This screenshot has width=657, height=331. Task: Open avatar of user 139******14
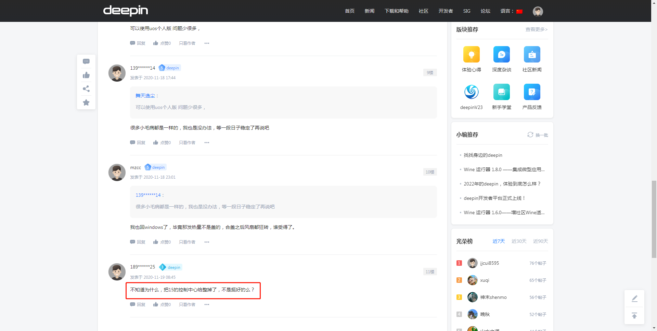117,73
